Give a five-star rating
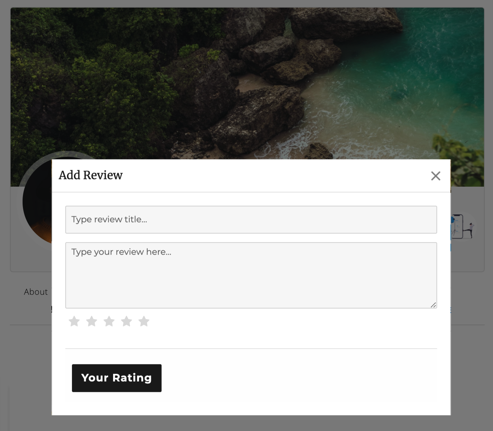 click(x=144, y=321)
